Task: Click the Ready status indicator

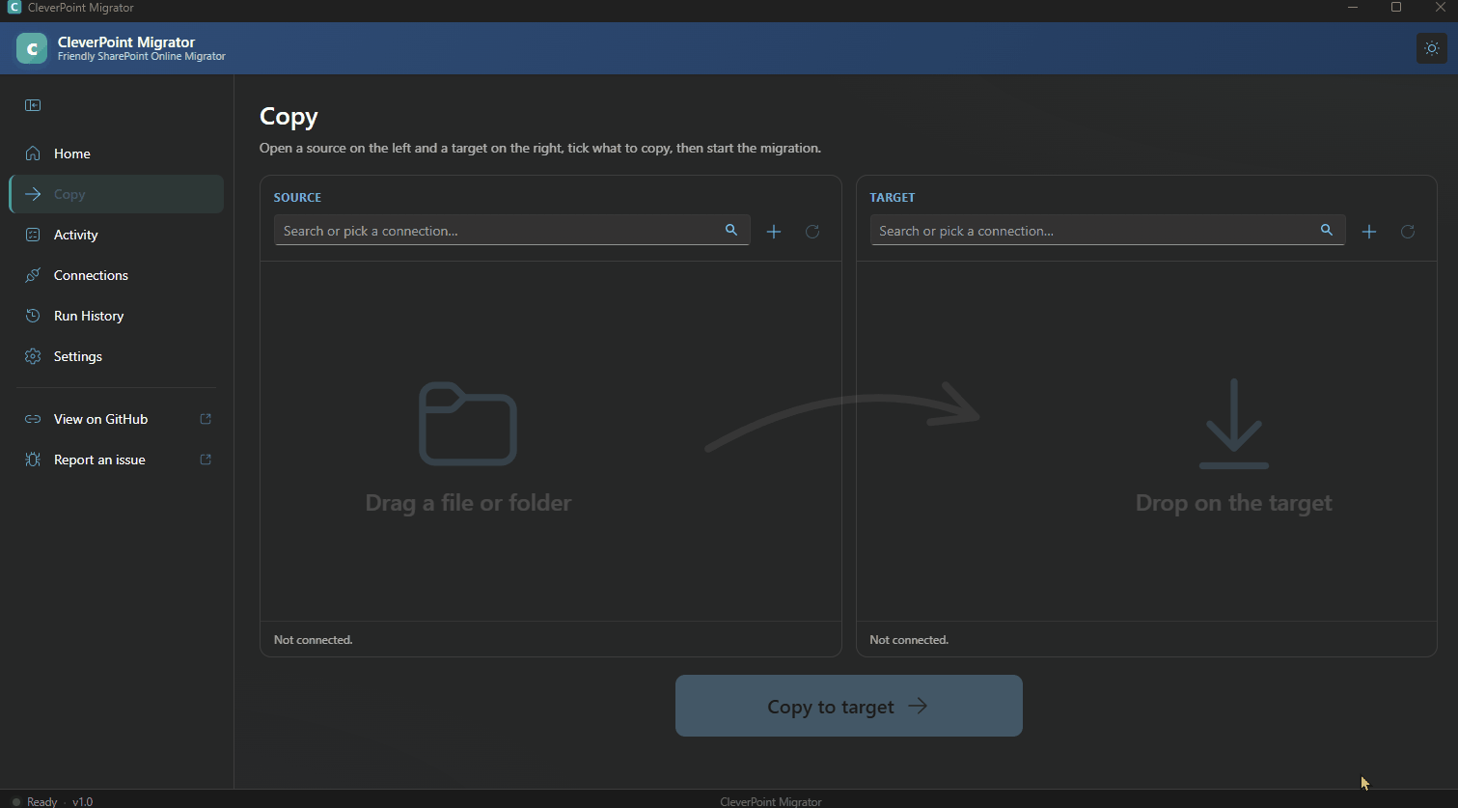Action: click(35, 801)
